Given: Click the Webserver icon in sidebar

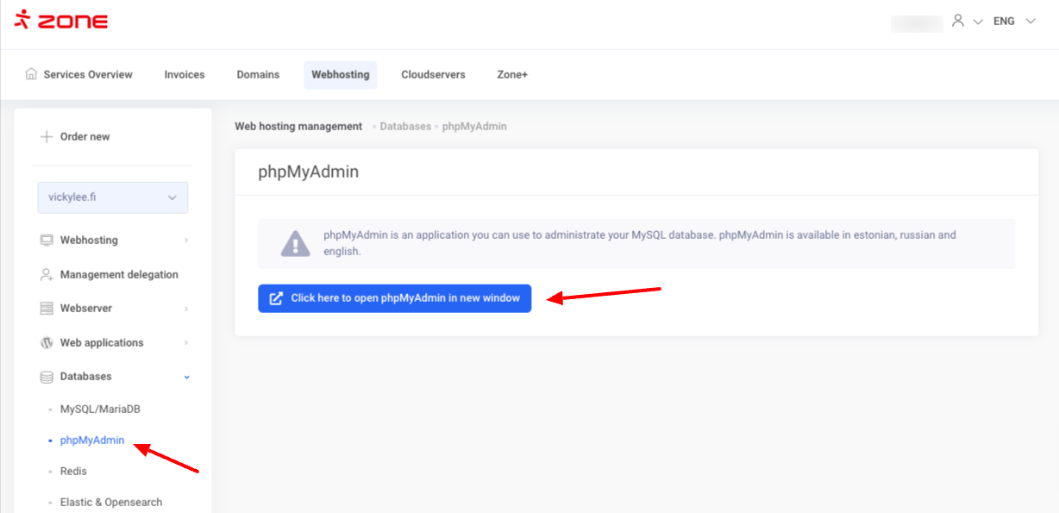Looking at the screenshot, I should 47,308.
